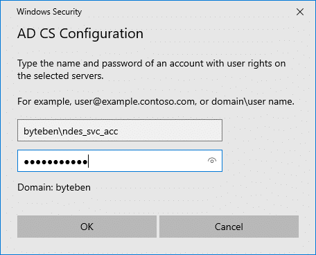The width and height of the screenshot is (316, 255).
Task: Toggle password visibility eye in password box
Action: tap(212, 161)
